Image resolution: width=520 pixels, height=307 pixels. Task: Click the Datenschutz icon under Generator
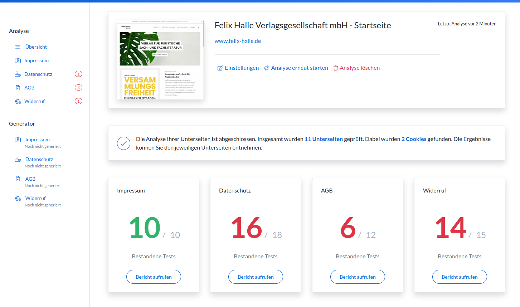click(x=18, y=159)
